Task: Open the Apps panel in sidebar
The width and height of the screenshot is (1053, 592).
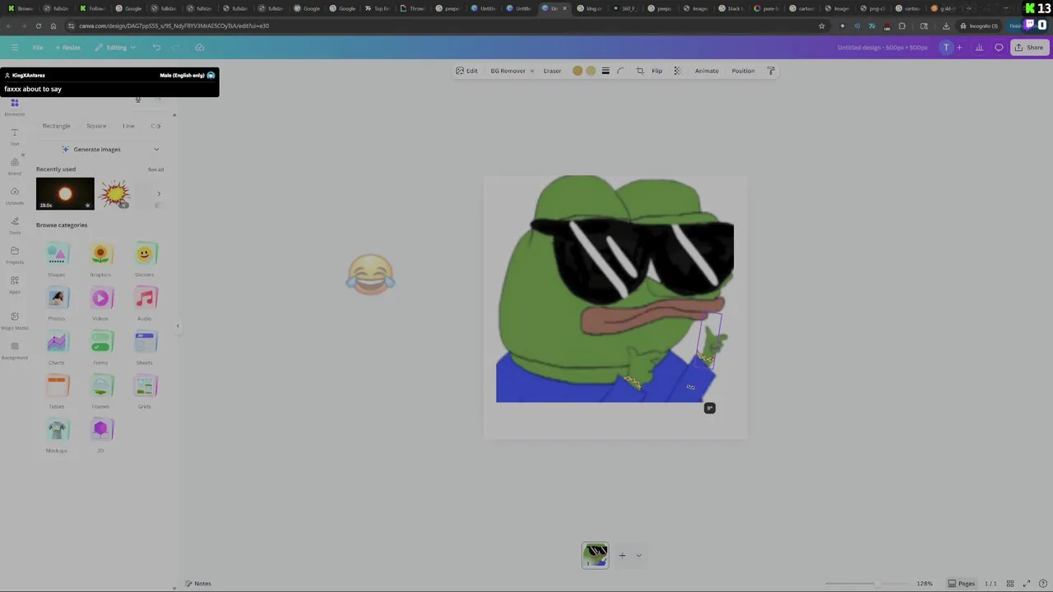Action: pos(15,284)
